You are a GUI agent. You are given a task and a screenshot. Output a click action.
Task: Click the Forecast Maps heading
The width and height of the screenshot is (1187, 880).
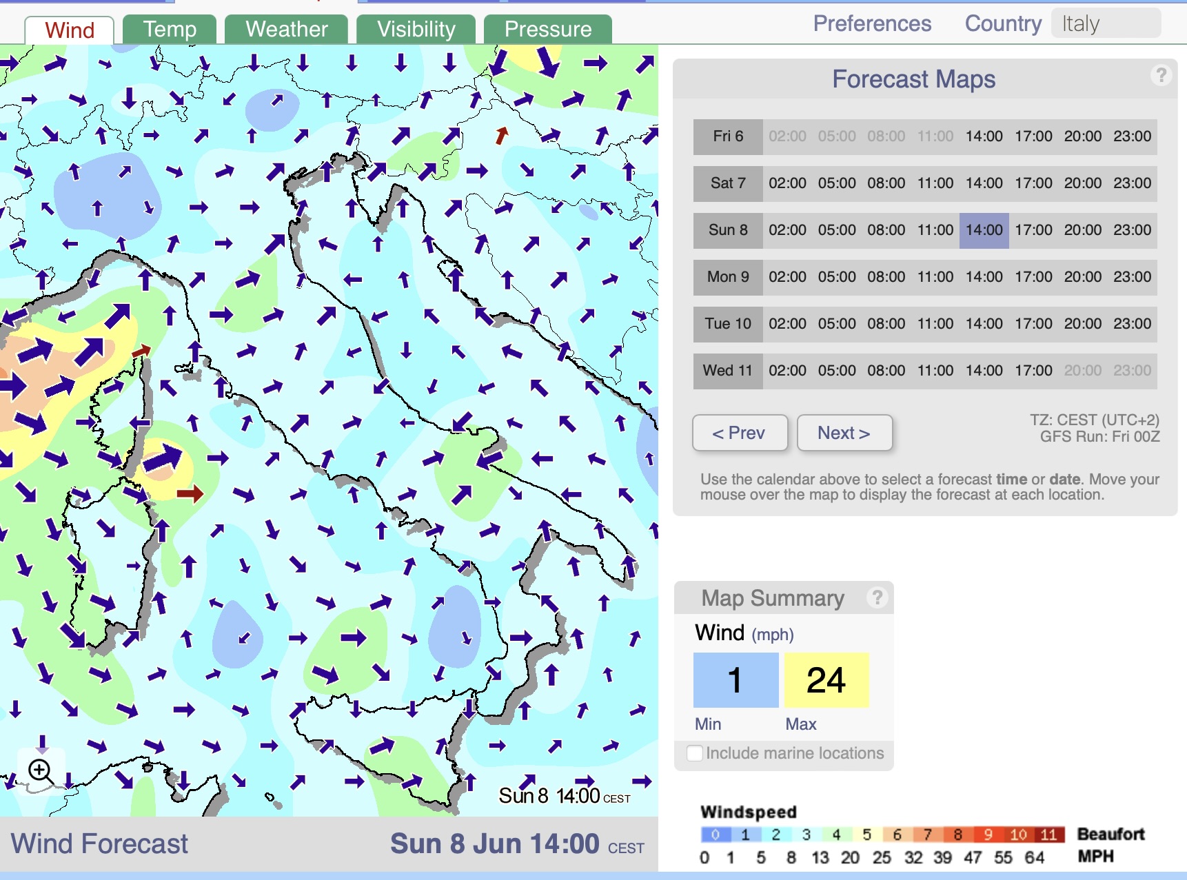(913, 79)
